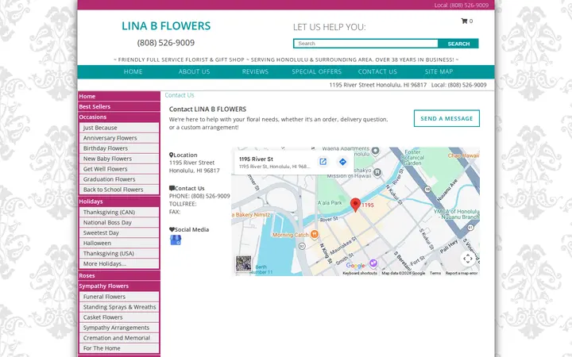Open SPECIAL OFFERS navigation item
The width and height of the screenshot is (572, 357).
[x=317, y=71]
